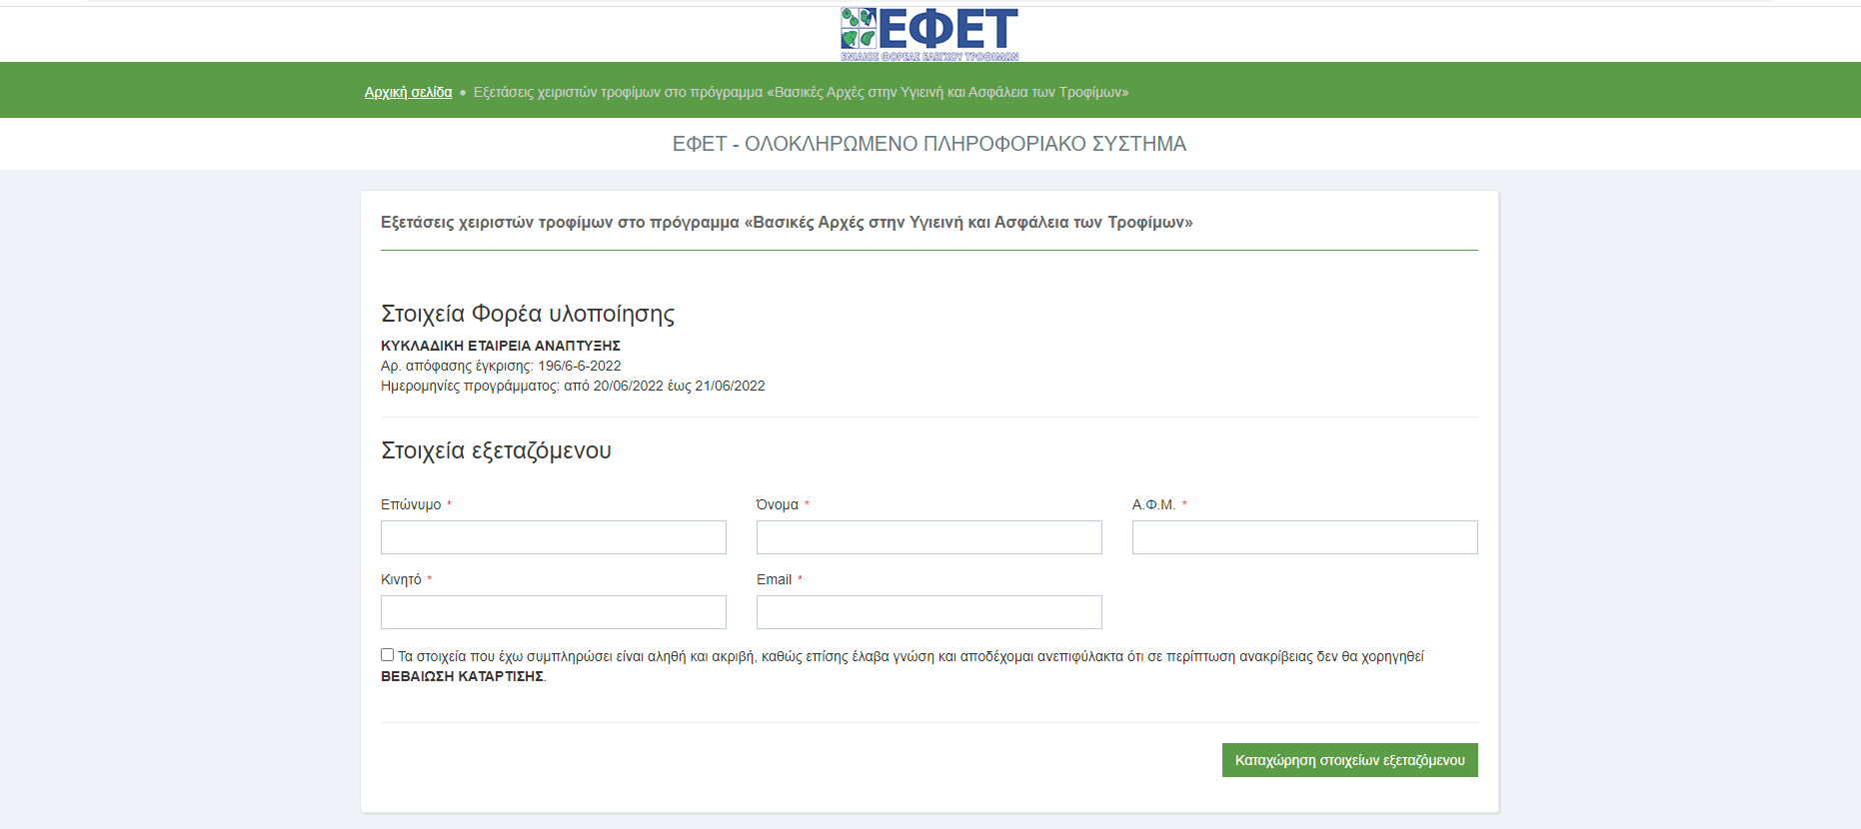
Task: Click the heading ΕΦΕΤ - ΟΛΟΚΛΗΡΩΜΕΝΟ ΠΛΗΡΟΦΟΡΙΑΚΟ ΣΥΣΤΗΜΑ
Action: 930,144
